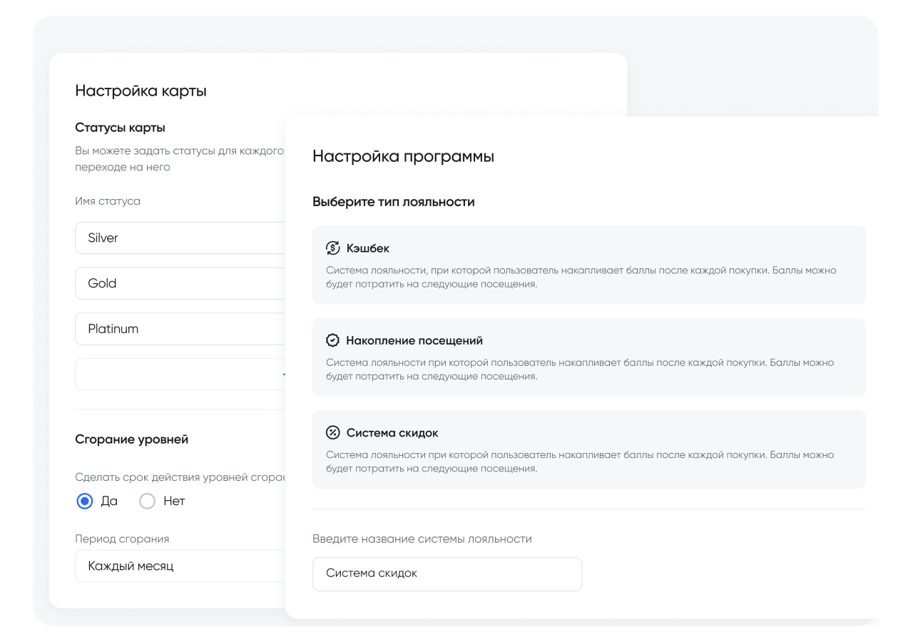Focus the loyalty system name input

(447, 574)
